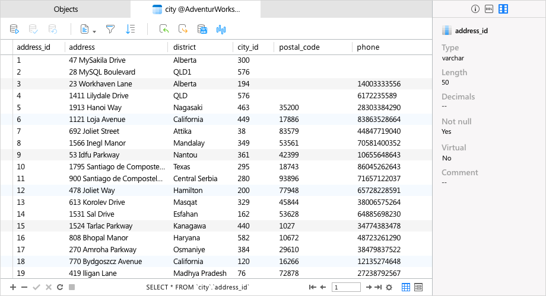Select district cell 'Nagasaki'
The height and width of the screenshot is (296, 546).
click(x=188, y=107)
